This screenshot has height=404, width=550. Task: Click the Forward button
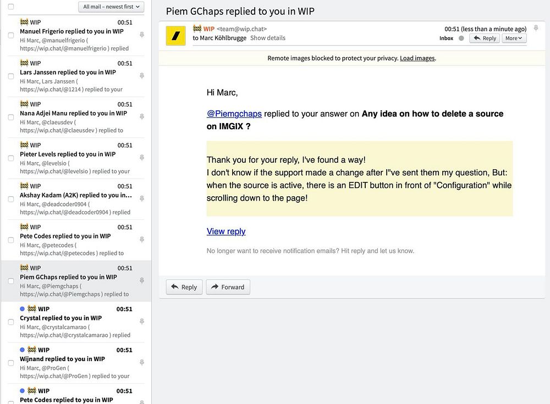[228, 287]
